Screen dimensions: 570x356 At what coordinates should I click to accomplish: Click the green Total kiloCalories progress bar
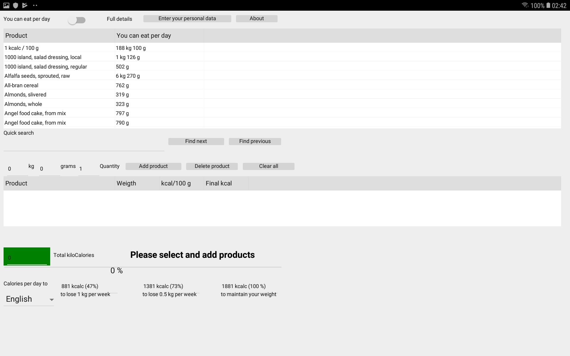point(27,256)
